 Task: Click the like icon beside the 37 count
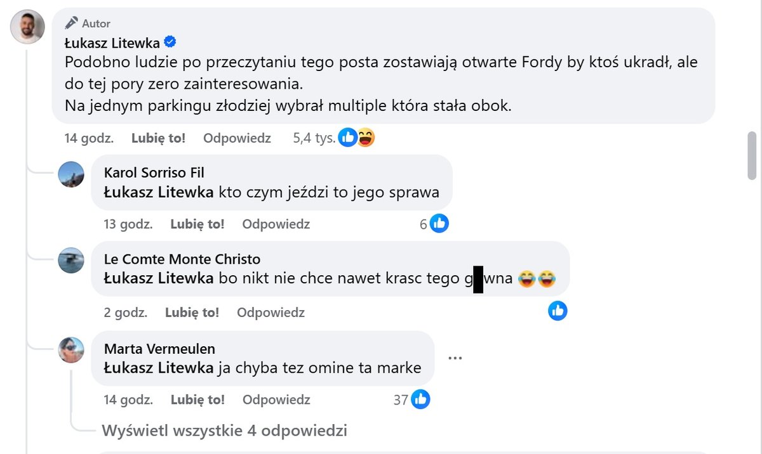point(420,399)
